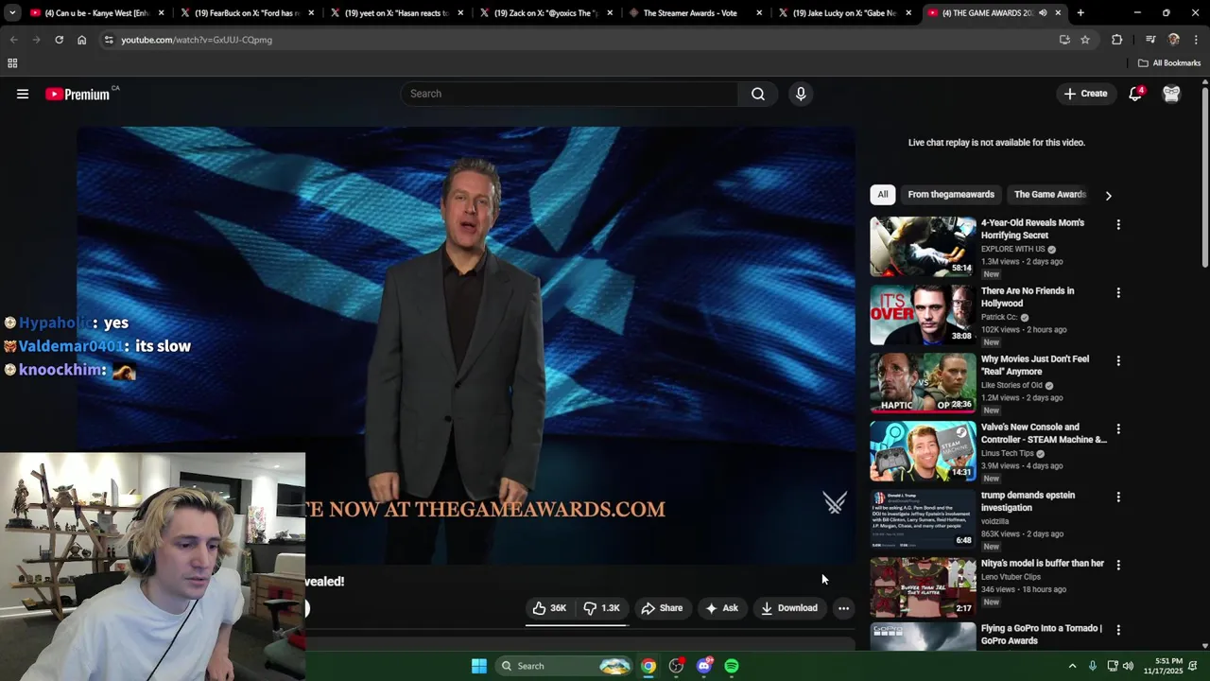Screen dimensions: 1210x681
Task: Focus the YouTube search field
Action: [570, 94]
